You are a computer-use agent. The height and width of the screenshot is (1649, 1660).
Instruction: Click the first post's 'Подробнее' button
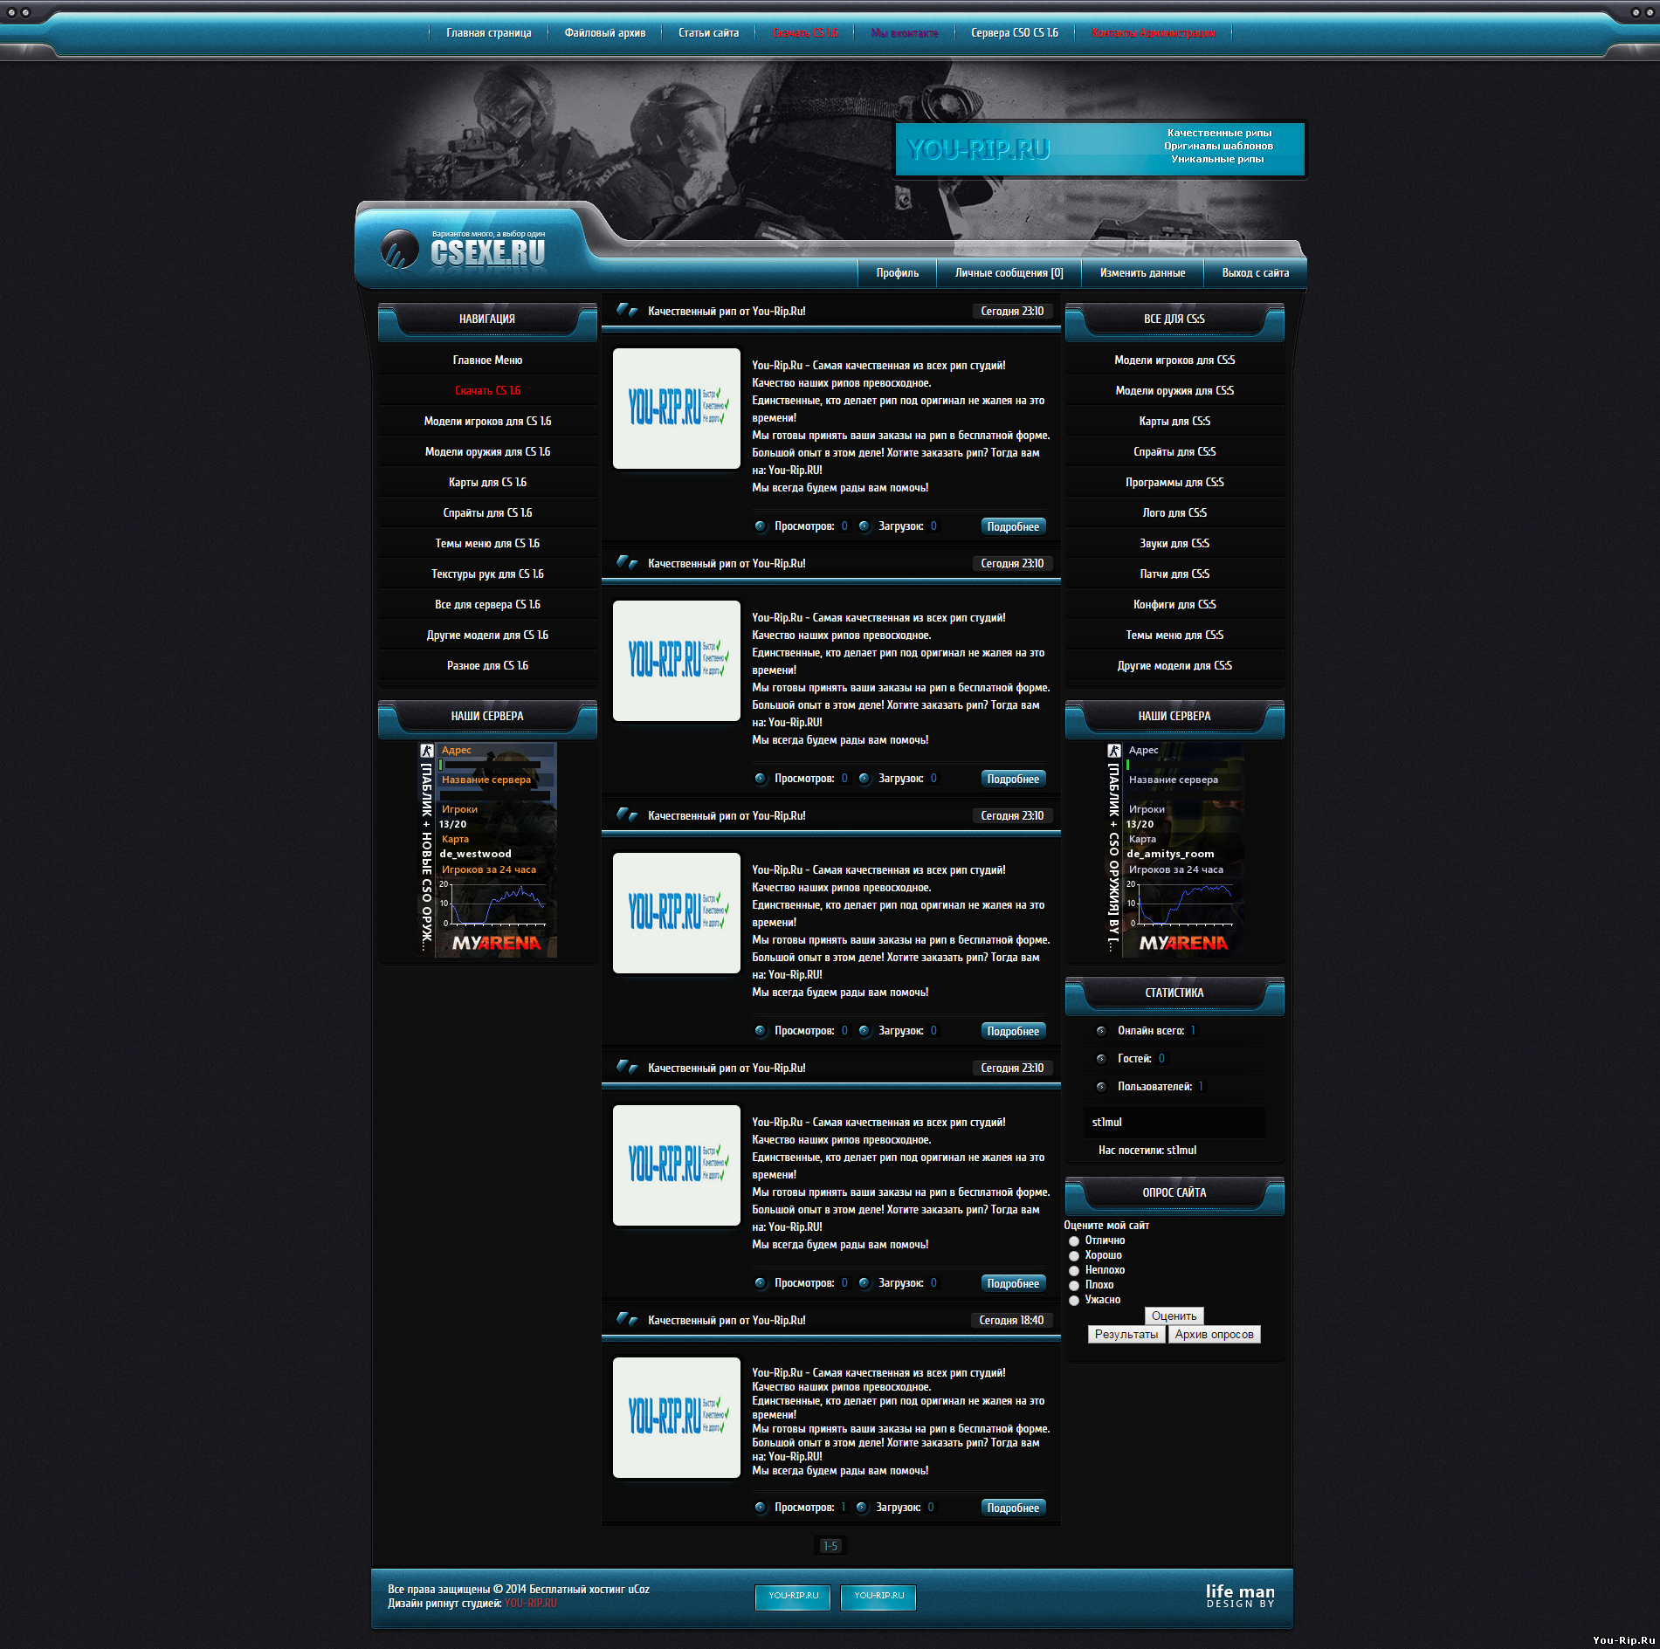(x=1013, y=526)
